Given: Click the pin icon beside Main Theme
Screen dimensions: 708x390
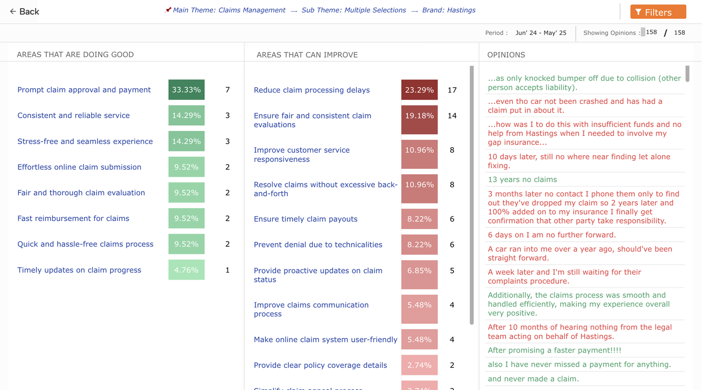Looking at the screenshot, I should point(168,10).
